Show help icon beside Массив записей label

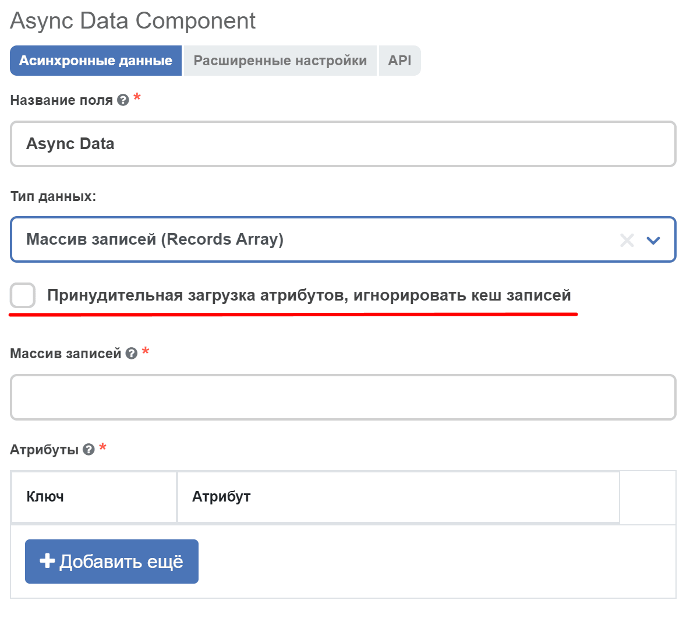point(131,354)
